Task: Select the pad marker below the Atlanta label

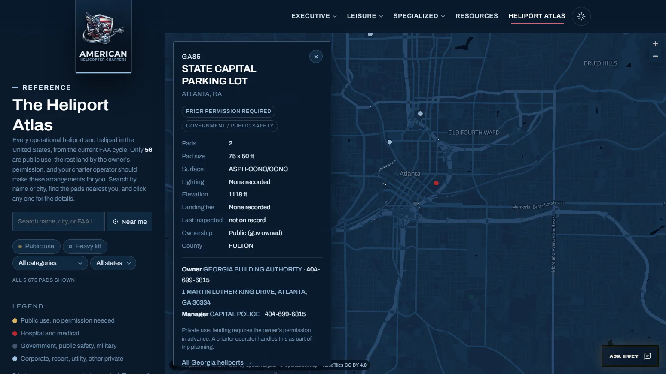Action: click(415, 204)
